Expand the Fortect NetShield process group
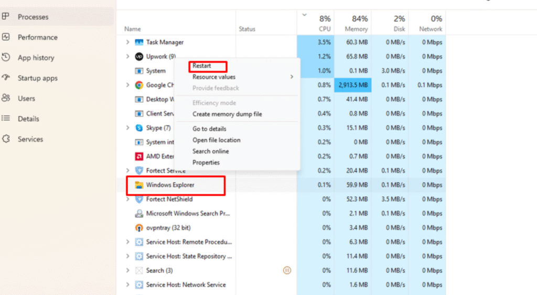 click(127, 199)
